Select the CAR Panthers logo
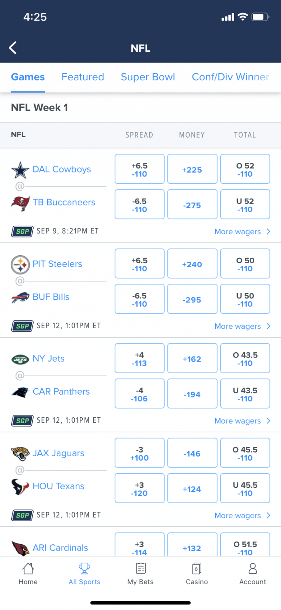 (x=20, y=392)
